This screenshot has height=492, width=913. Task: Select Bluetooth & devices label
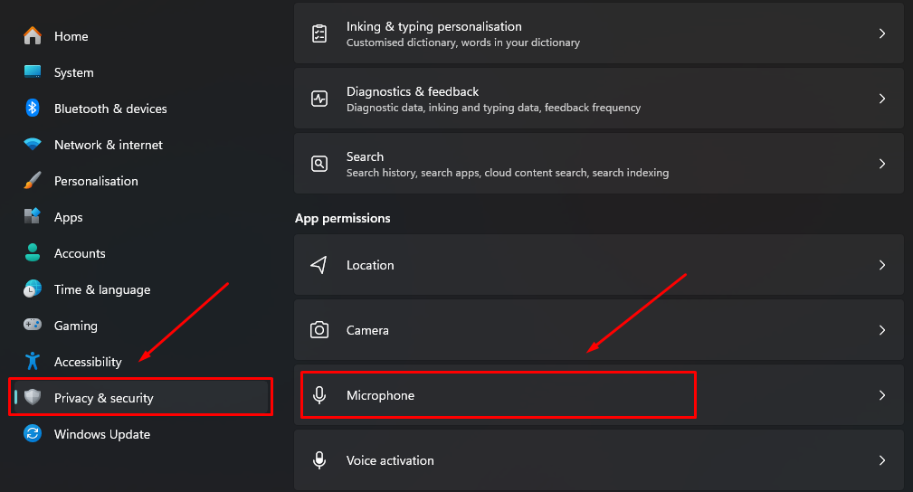[x=110, y=109]
